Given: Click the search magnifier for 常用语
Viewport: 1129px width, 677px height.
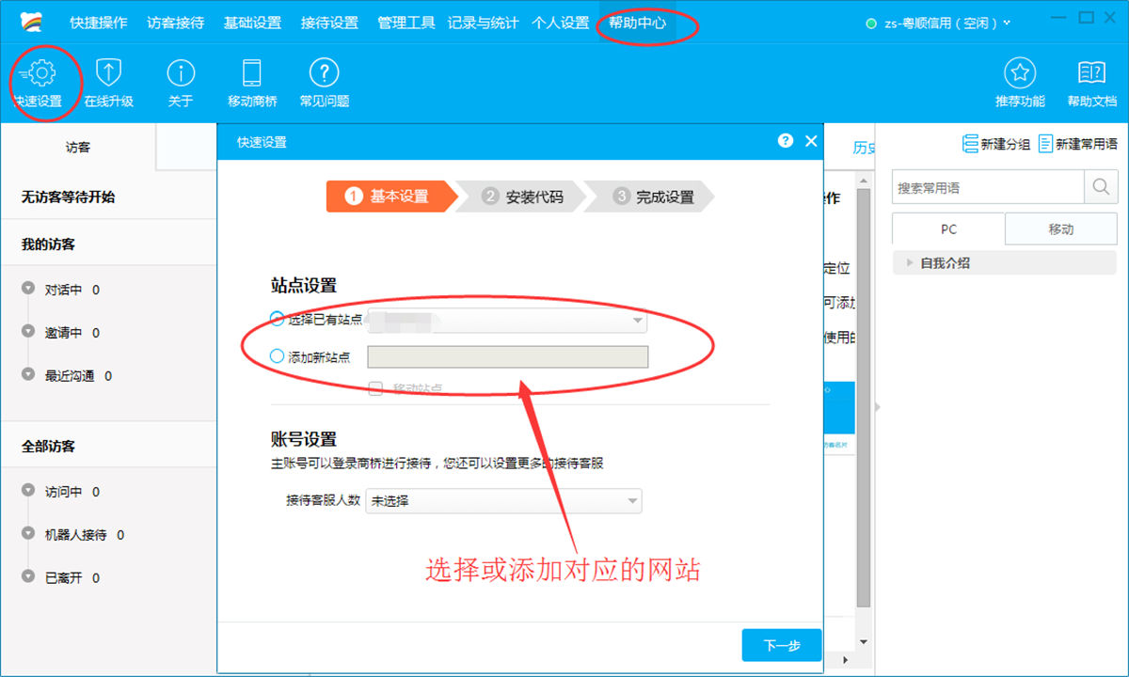Looking at the screenshot, I should [1100, 187].
